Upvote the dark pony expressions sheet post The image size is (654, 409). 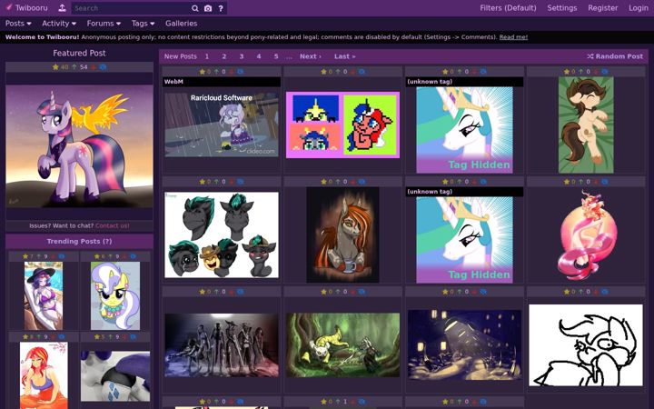pyautogui.click(x=216, y=182)
